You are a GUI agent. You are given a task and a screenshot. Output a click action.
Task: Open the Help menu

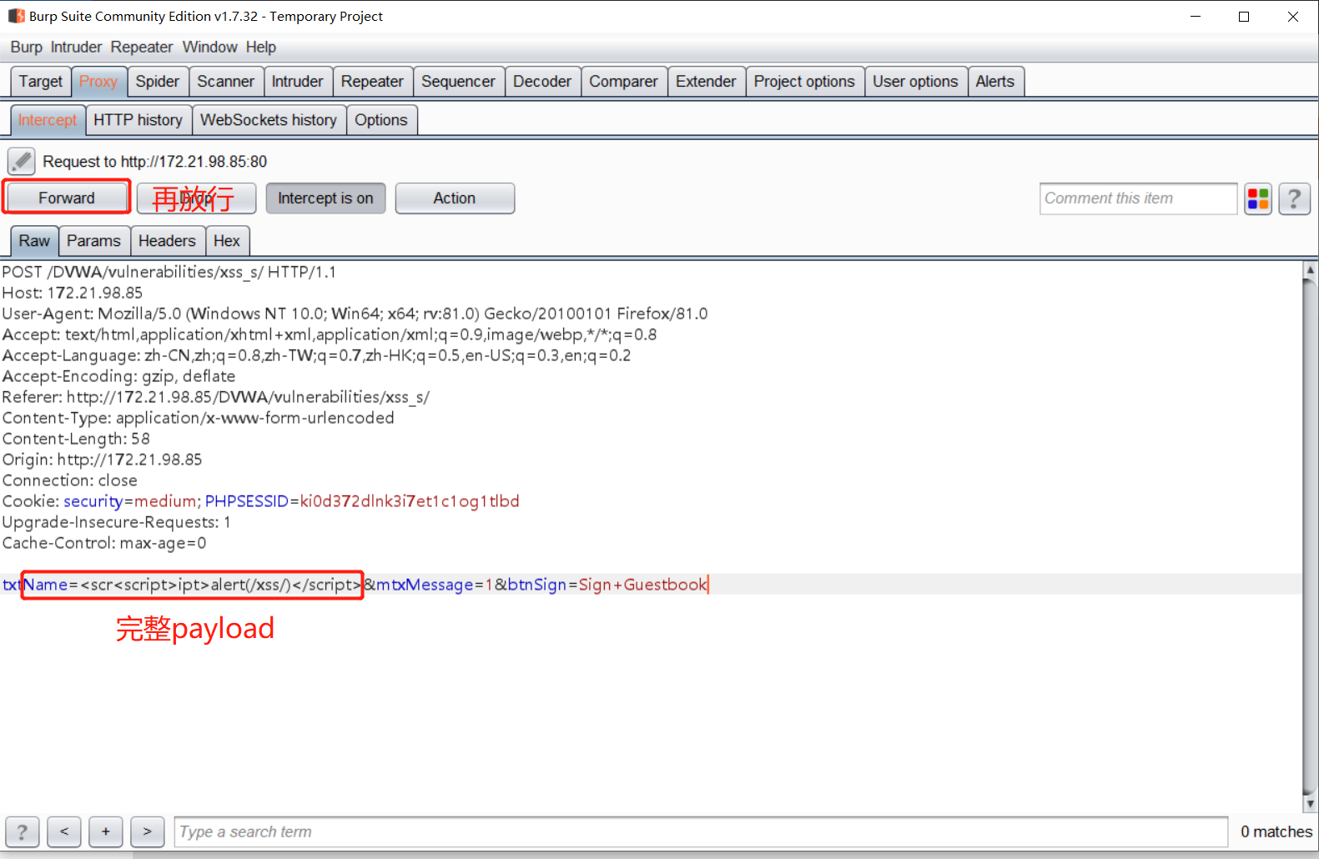tap(261, 48)
